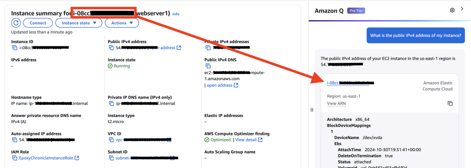This screenshot has height=168, width=471.
Task: Click the Optimized. finding text
Action: click(221, 140)
